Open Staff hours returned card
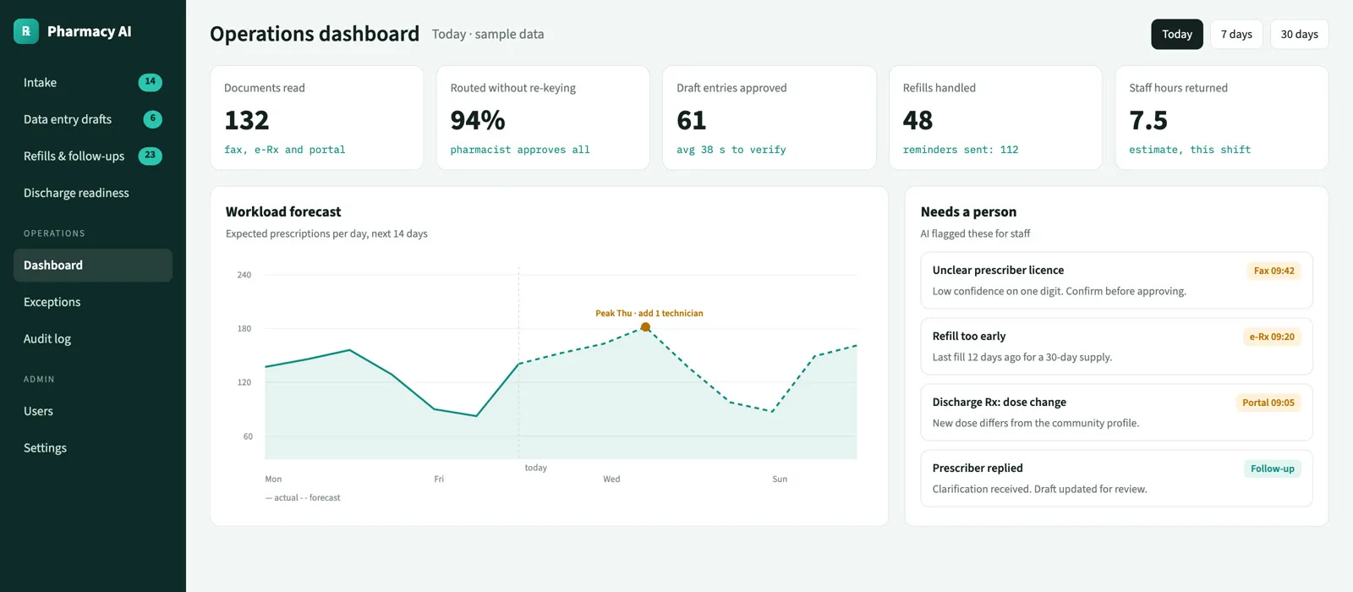 coord(1222,118)
